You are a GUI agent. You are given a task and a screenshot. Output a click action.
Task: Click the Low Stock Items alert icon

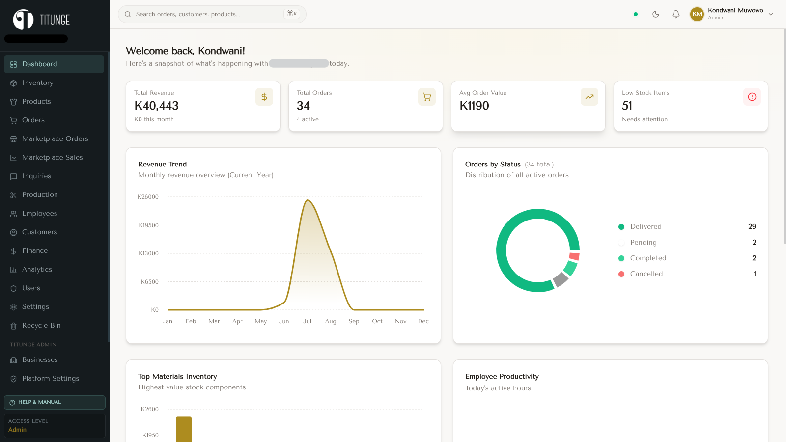[x=752, y=97]
